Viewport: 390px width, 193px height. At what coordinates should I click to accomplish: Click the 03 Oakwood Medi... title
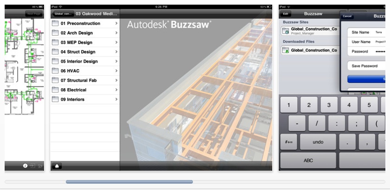[x=96, y=14]
